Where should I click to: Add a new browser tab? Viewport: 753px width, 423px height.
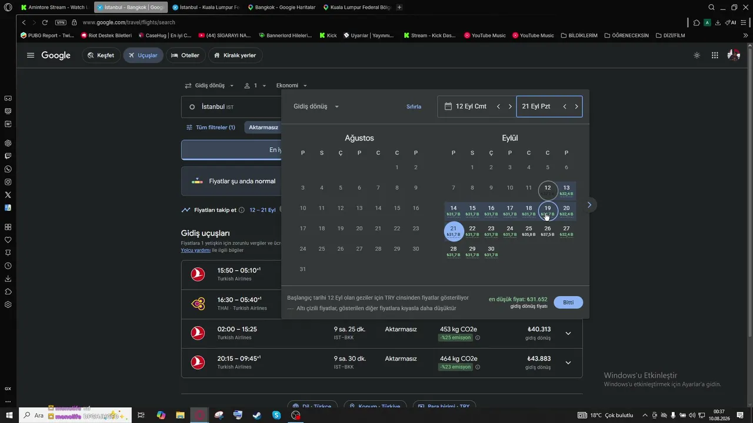(399, 7)
